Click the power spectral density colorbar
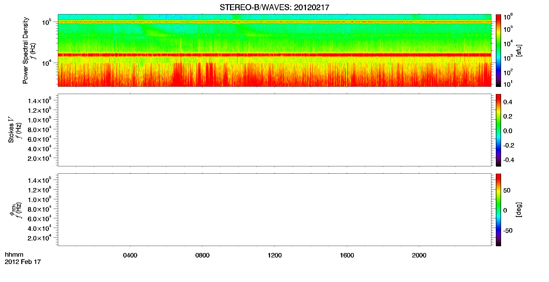This screenshot has height=282, width=549. (x=498, y=50)
